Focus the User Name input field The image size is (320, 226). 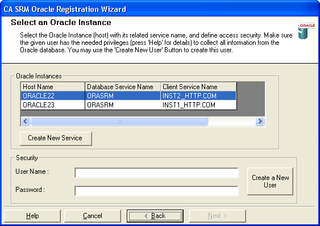(x=156, y=173)
